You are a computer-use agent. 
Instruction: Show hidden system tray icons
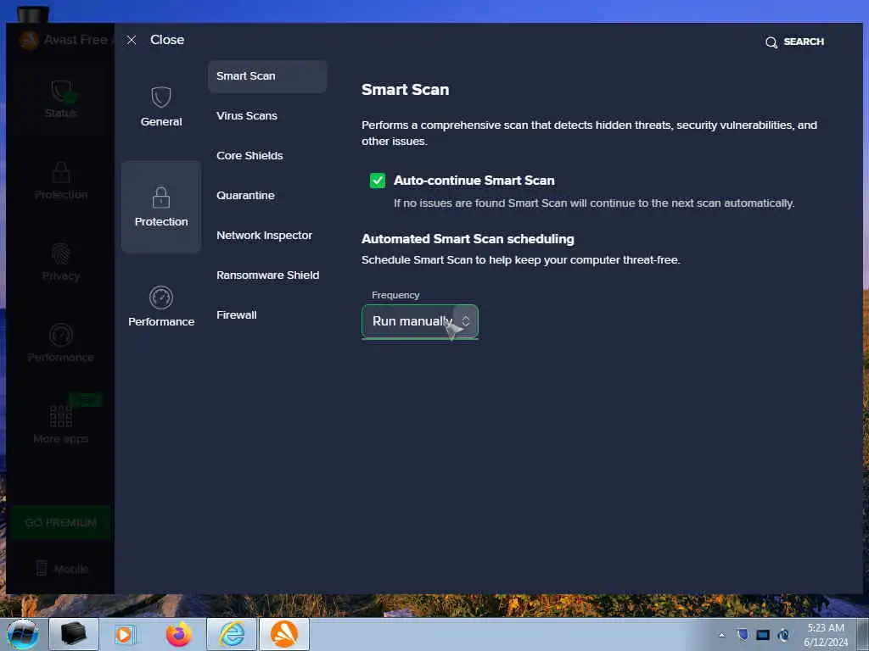(721, 635)
